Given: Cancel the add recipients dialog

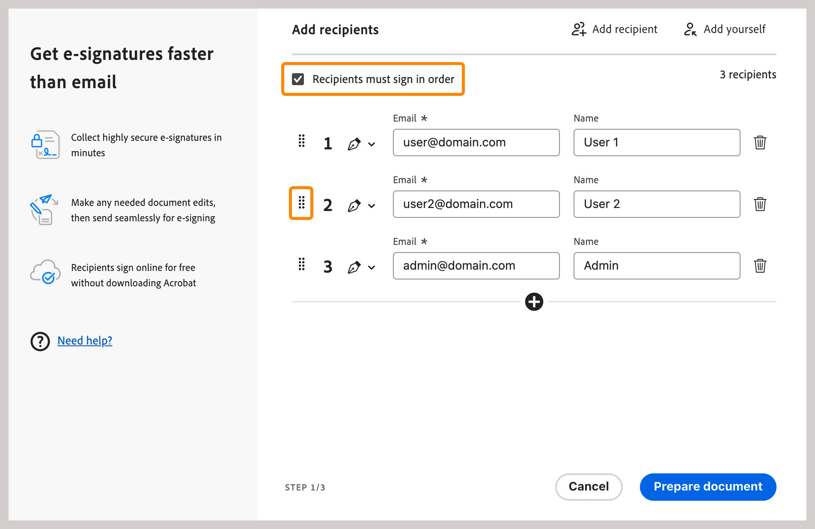Looking at the screenshot, I should [589, 487].
